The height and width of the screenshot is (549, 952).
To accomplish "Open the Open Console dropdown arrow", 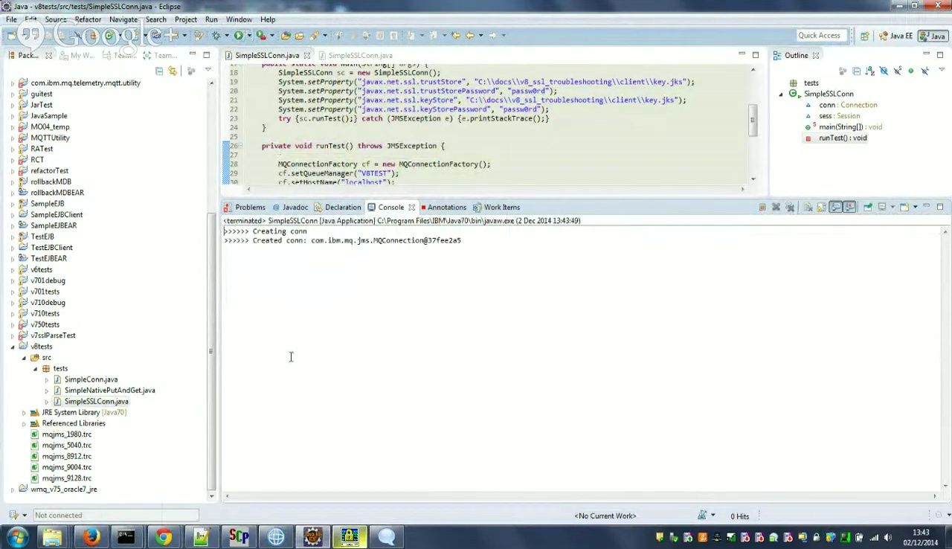I will click(x=916, y=207).
